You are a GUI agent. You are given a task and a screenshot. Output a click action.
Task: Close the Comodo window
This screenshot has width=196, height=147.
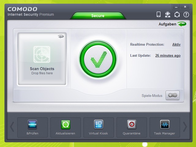(x=185, y=7)
